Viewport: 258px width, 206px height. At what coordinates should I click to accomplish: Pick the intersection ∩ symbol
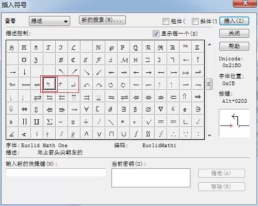point(111,134)
